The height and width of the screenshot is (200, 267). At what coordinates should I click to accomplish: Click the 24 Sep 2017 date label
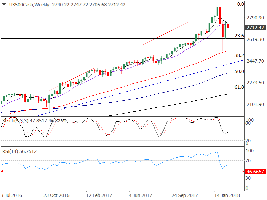coord(185,195)
